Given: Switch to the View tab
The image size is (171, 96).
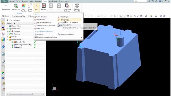Looking at the screenshot, I should point(32,1).
